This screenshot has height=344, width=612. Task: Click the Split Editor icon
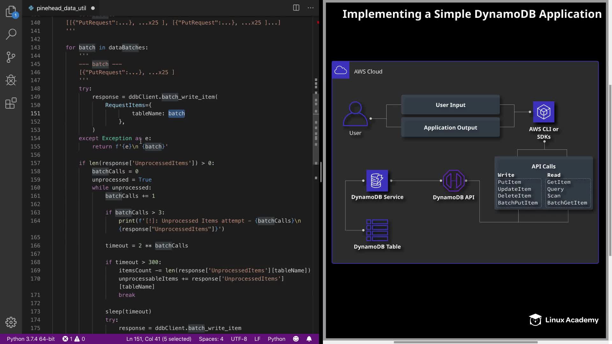coord(296,8)
